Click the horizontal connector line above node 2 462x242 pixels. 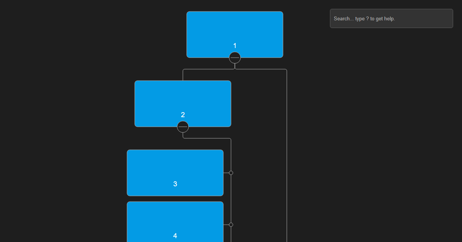(208, 69)
